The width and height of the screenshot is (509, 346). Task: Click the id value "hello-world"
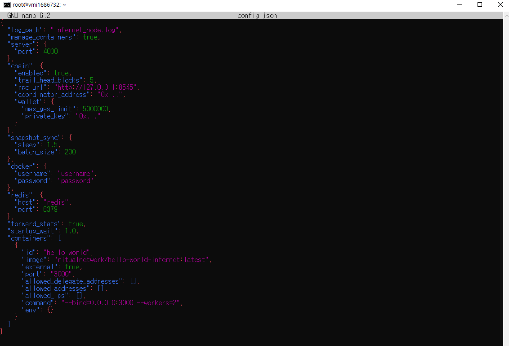(x=67, y=252)
